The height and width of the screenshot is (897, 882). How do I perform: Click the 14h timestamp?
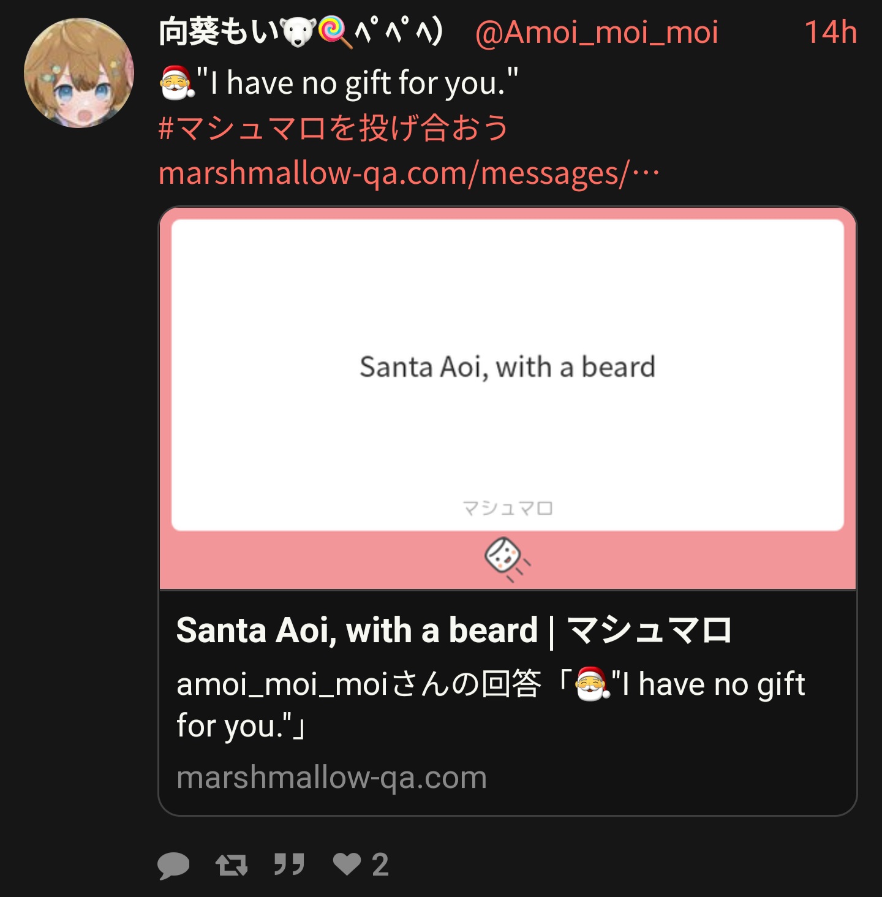point(831,32)
